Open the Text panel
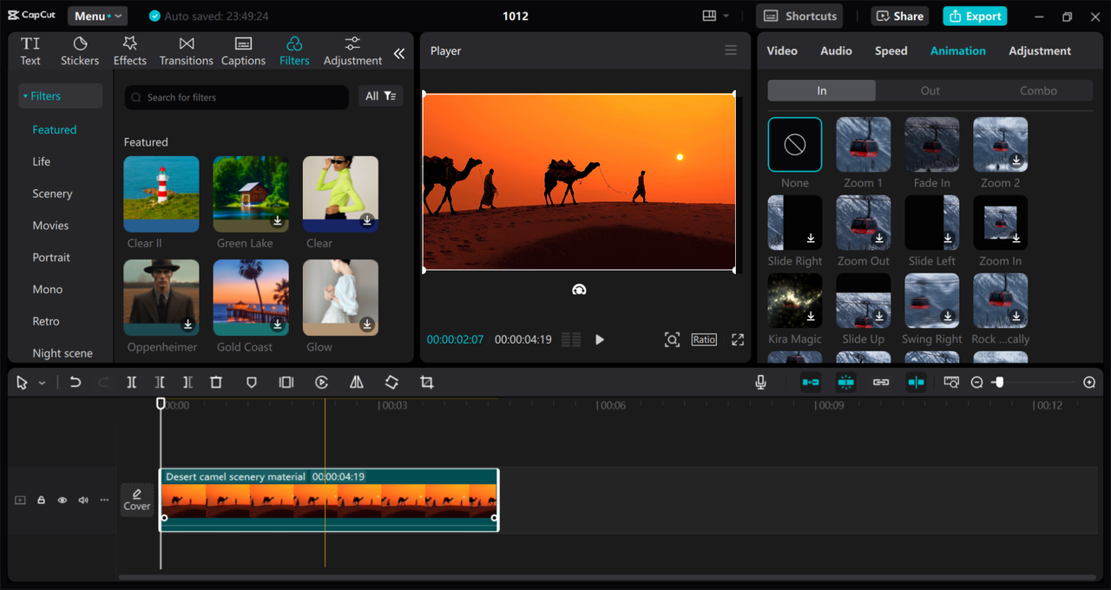 pos(30,51)
